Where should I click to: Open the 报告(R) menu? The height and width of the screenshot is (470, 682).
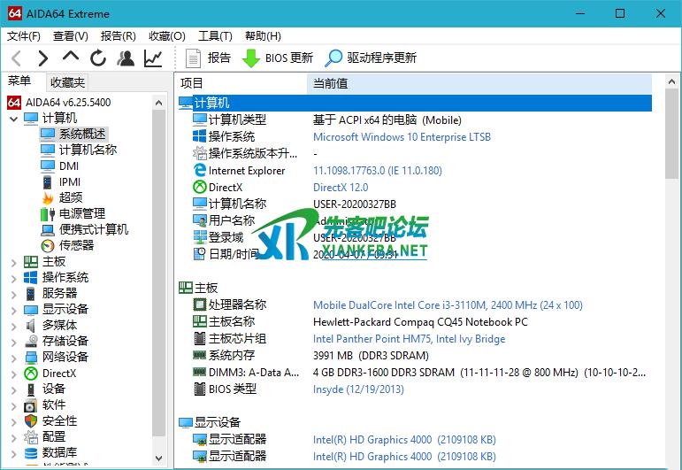[x=119, y=36]
